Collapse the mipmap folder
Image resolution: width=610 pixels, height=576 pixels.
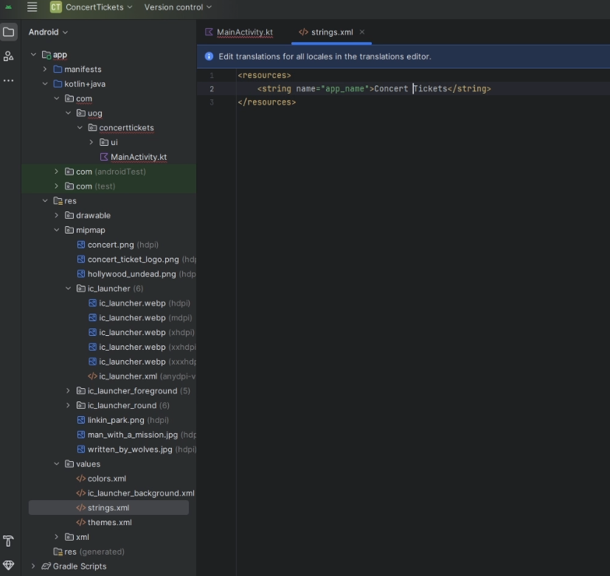coord(57,230)
